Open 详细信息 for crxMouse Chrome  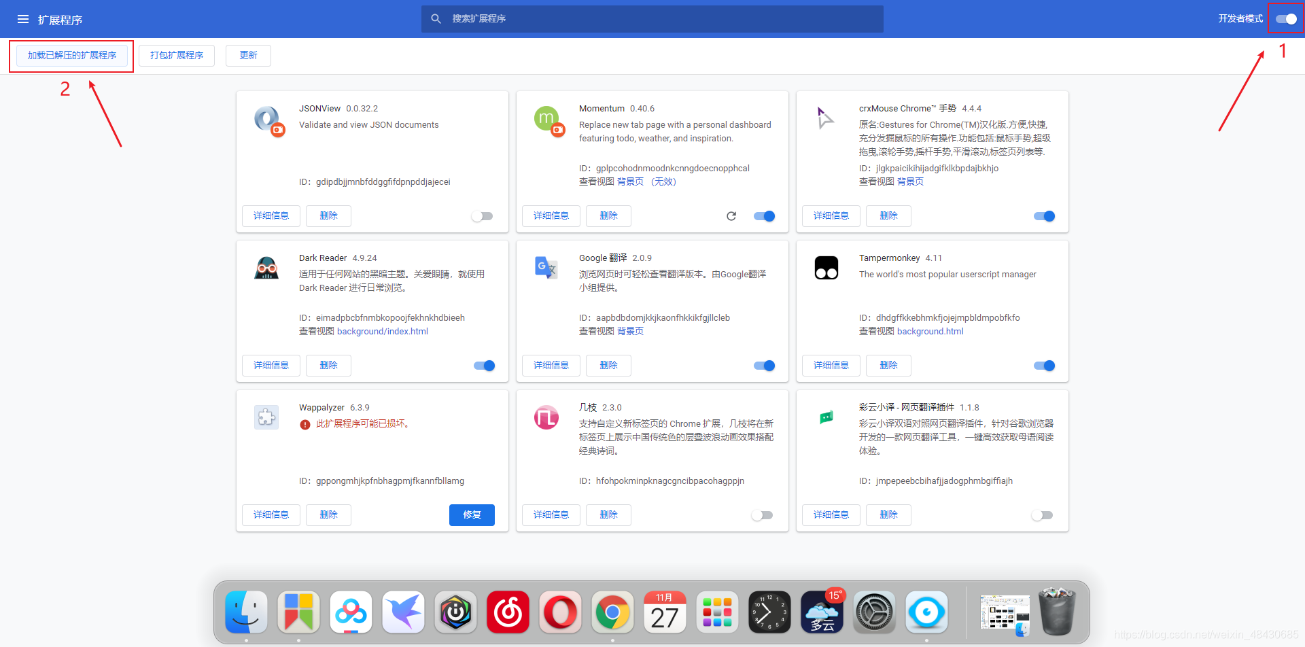(831, 215)
